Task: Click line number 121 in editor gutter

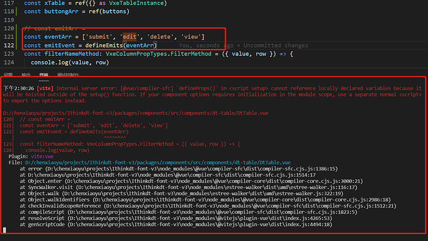Action: 9,37
